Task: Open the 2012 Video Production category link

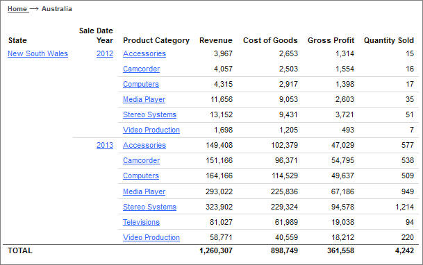Action: pyautogui.click(x=151, y=130)
